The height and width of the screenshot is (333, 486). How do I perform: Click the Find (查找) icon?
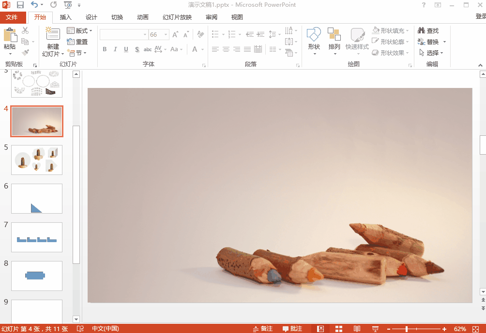(428, 31)
